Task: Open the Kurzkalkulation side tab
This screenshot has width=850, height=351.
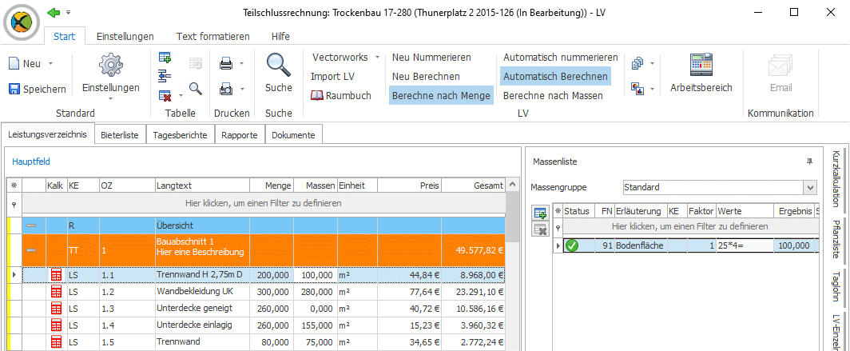Action: tap(836, 180)
